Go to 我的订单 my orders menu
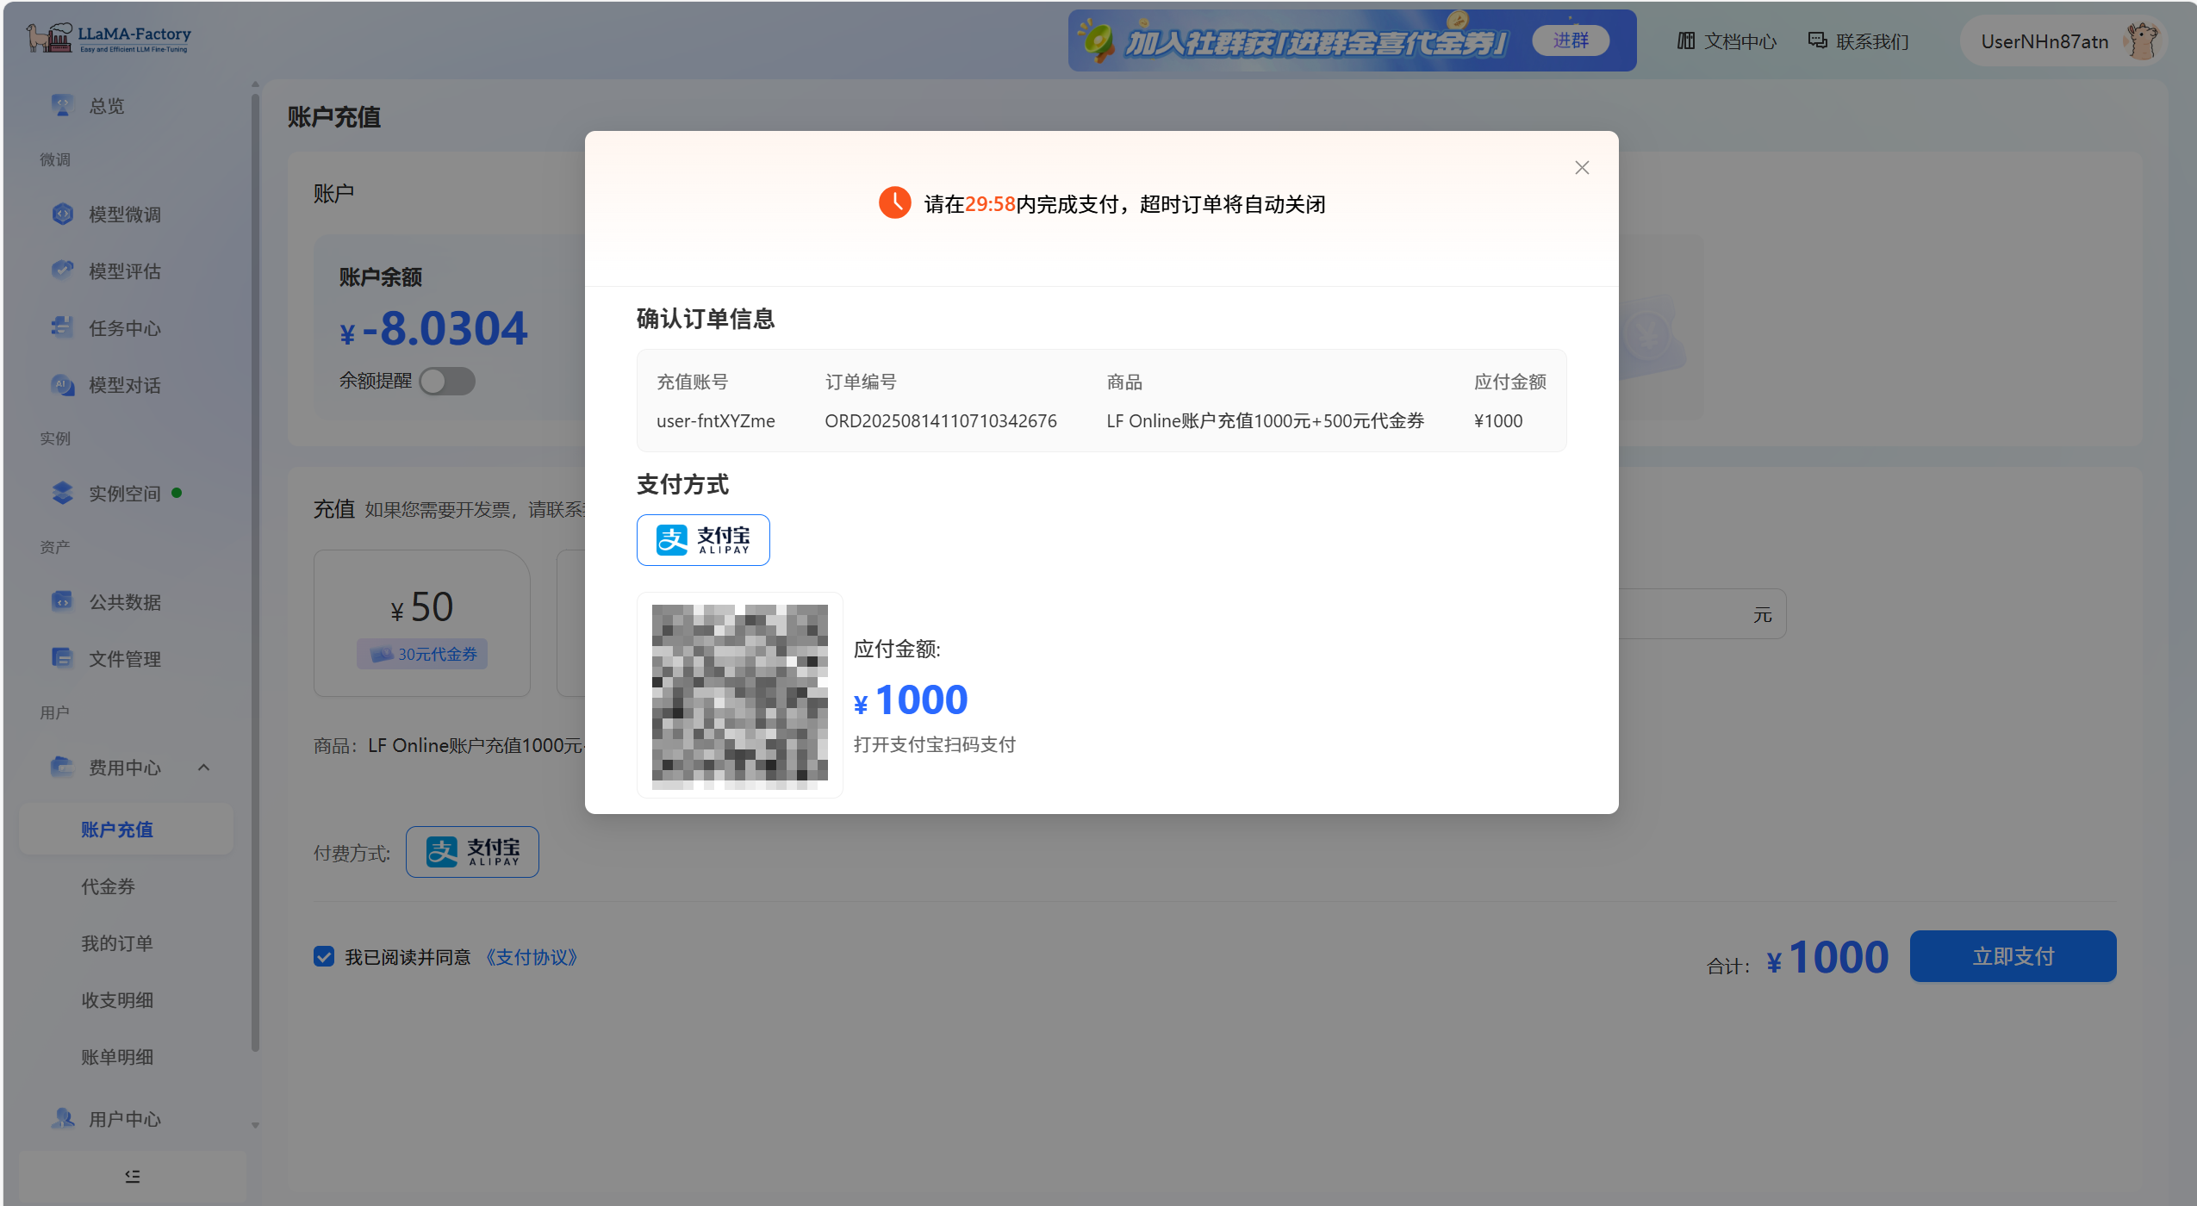Screen dimensions: 2197x1206 pos(117,943)
